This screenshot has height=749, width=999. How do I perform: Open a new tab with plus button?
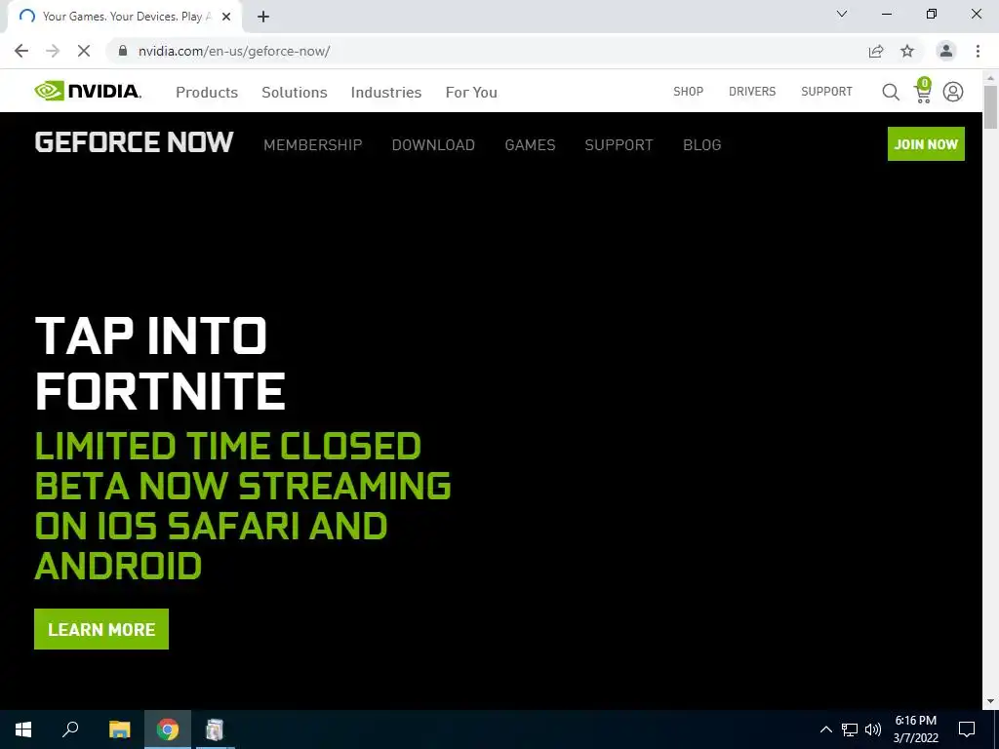point(263,17)
